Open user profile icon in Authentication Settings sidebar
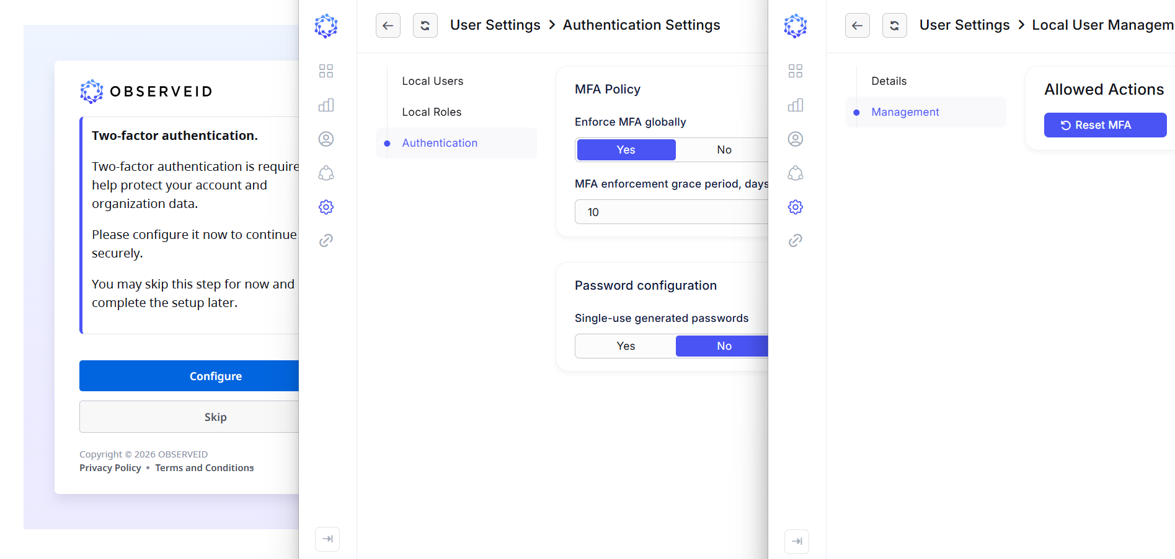This screenshot has height=559, width=1175. tap(326, 139)
